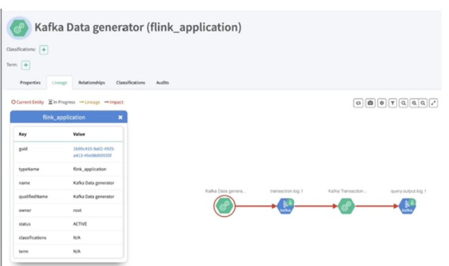Switch to the Audits tab

162,83
